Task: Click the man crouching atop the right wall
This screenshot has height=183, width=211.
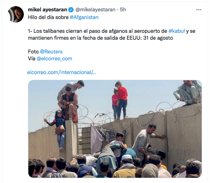Action: click(188, 93)
